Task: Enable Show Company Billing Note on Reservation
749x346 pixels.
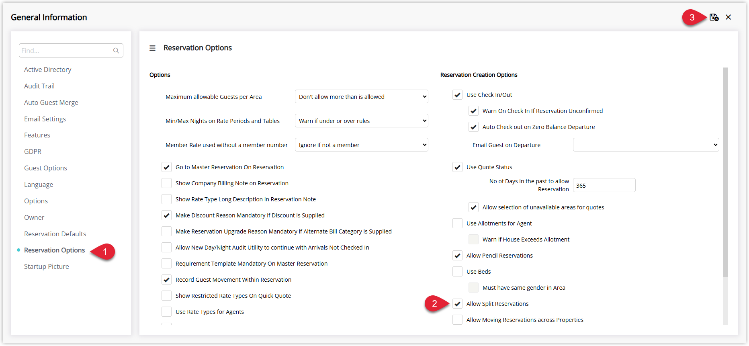Action: (x=167, y=183)
